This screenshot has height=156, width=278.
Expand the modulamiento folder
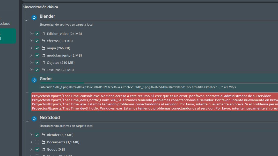pos(31,55)
